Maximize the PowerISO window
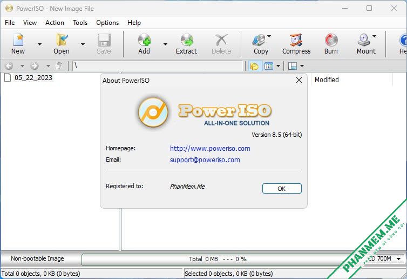 coord(369,8)
